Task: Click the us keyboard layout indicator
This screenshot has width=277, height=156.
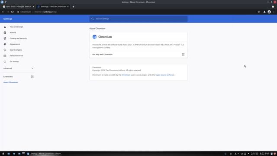Action: click(242, 154)
